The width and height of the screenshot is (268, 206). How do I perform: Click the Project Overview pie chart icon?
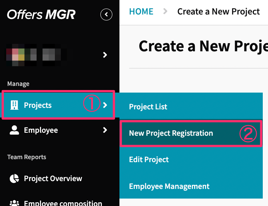[14, 178]
